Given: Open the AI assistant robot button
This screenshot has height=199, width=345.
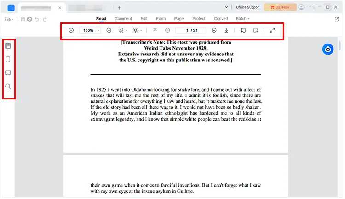Looking at the screenshot, I should pos(328,50).
